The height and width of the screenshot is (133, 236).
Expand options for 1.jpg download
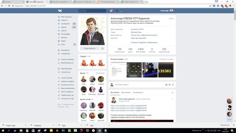[109, 125]
